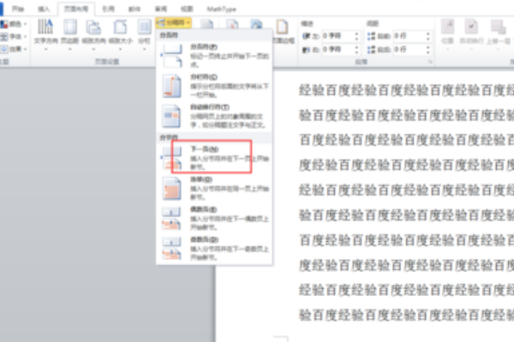Click first line of document text 经验百度
Viewport: 514px width, 342px height.
406,90
